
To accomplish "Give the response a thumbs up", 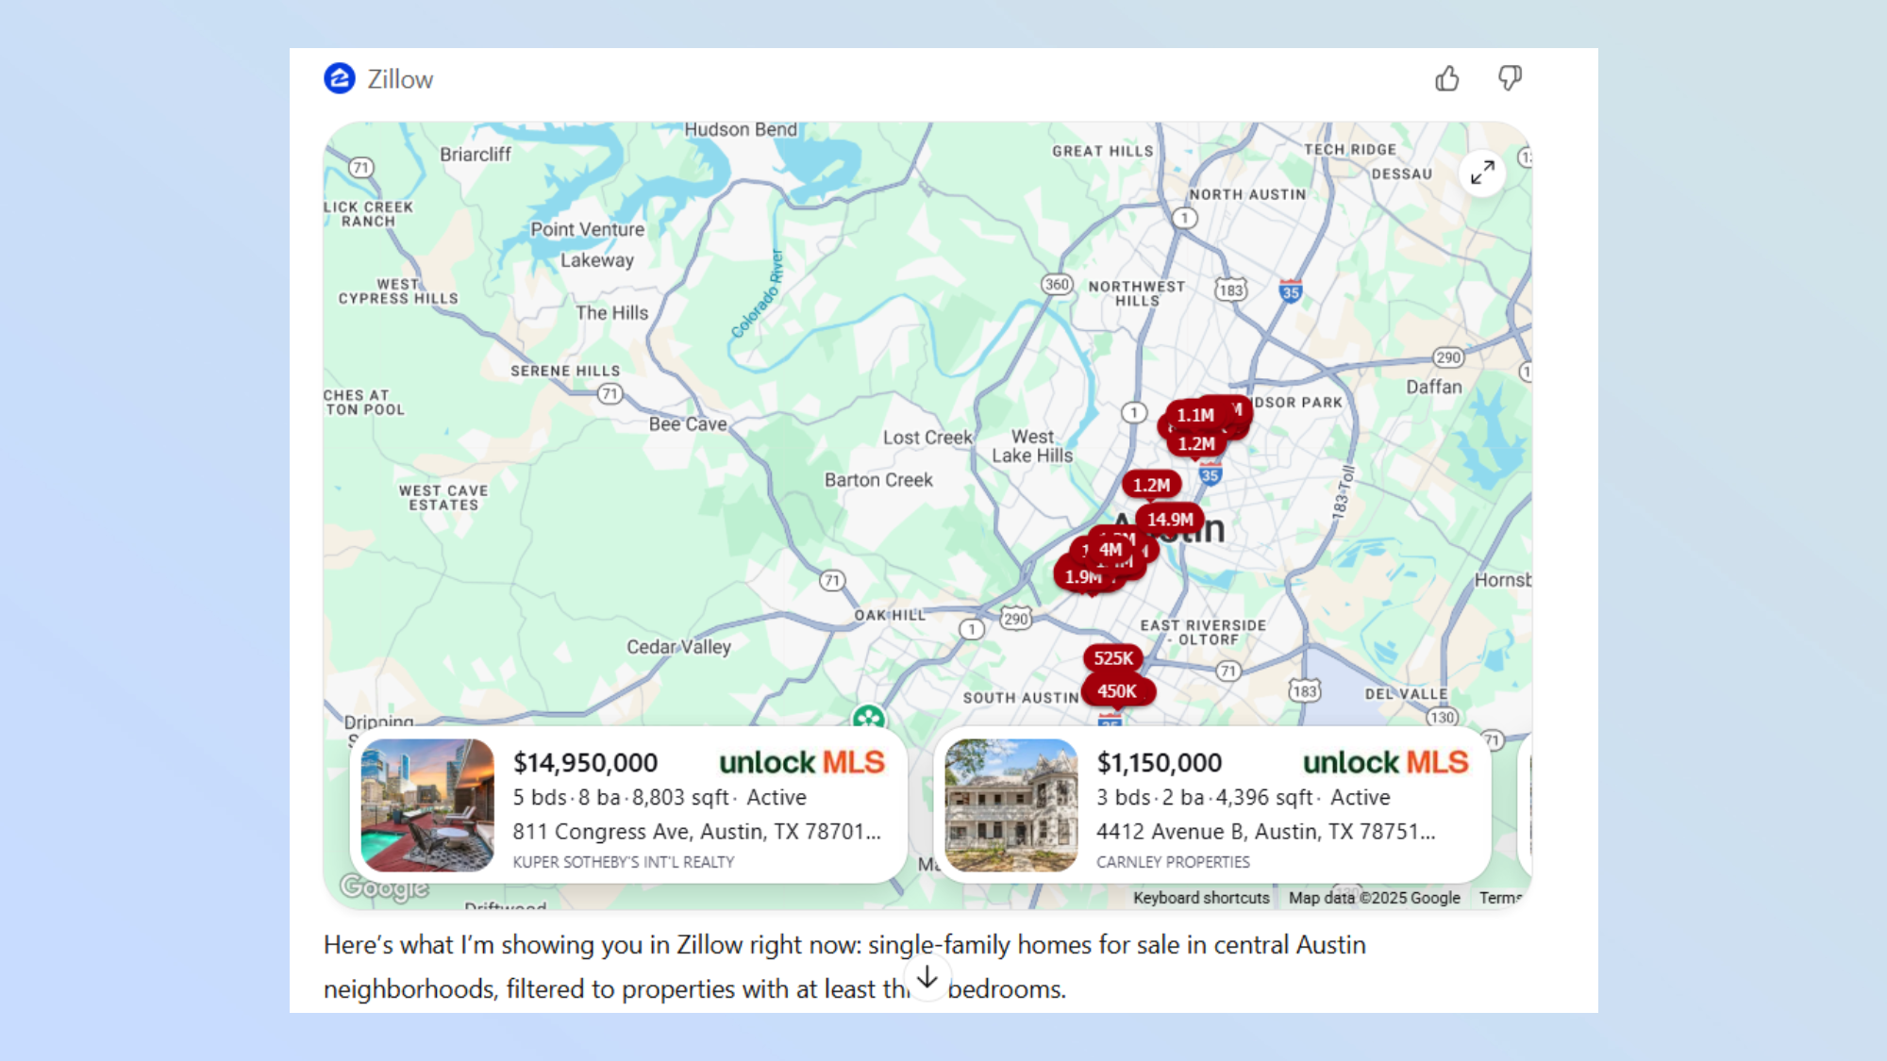I will click(x=1448, y=79).
